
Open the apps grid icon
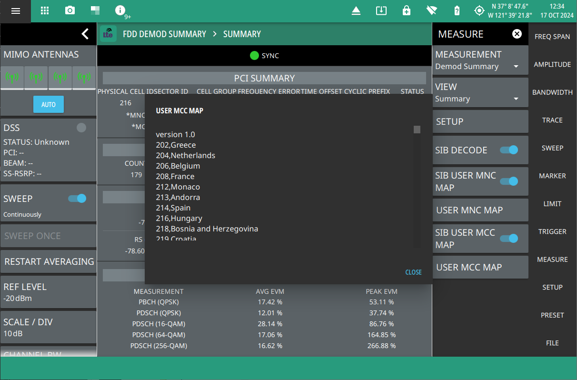tap(45, 11)
